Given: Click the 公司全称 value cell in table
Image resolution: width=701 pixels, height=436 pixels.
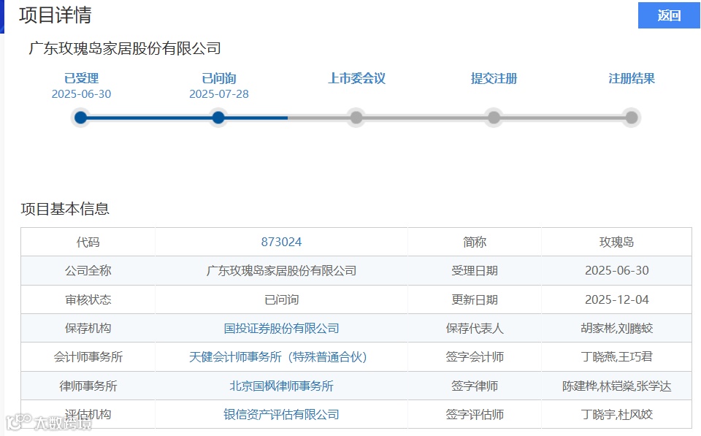Looking at the screenshot, I should click(x=281, y=270).
